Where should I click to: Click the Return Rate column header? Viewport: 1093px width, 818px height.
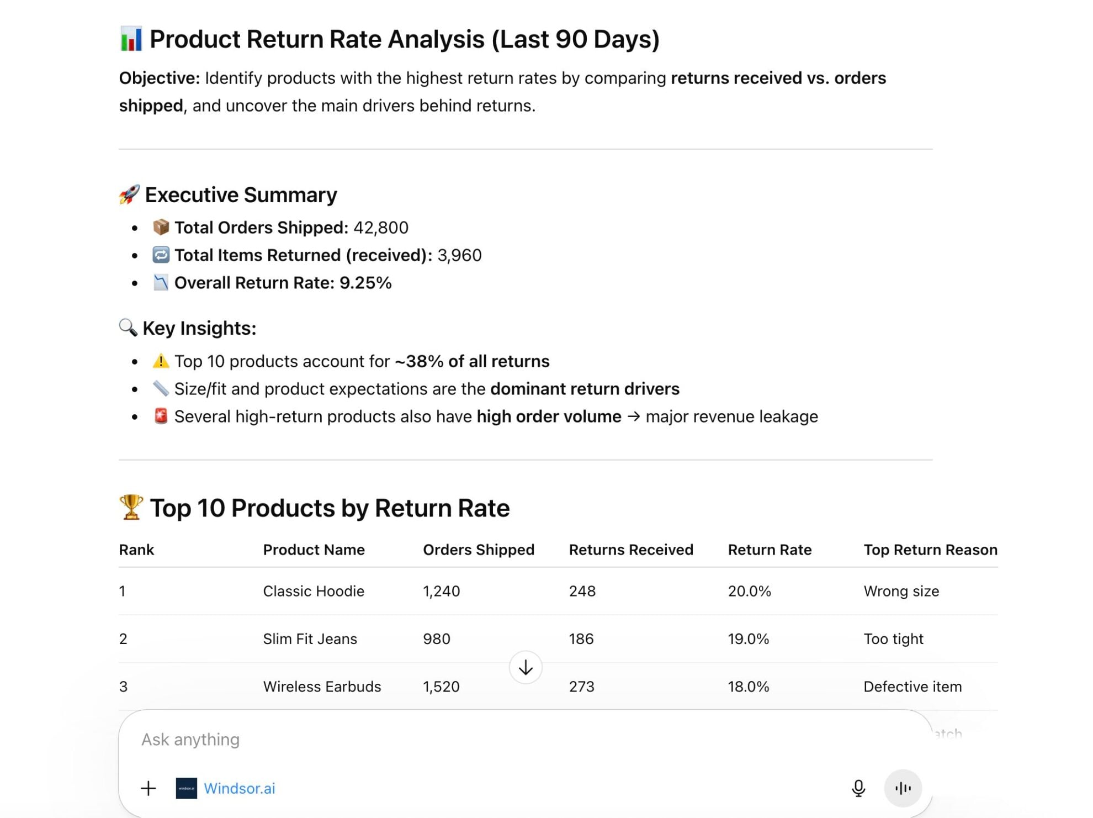click(770, 550)
